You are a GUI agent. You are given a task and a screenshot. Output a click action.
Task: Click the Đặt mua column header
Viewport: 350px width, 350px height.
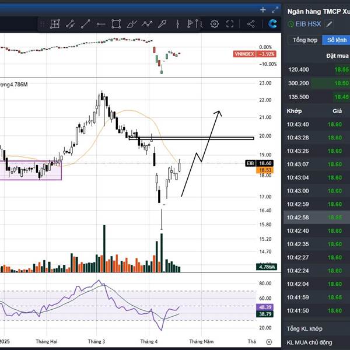(337, 55)
